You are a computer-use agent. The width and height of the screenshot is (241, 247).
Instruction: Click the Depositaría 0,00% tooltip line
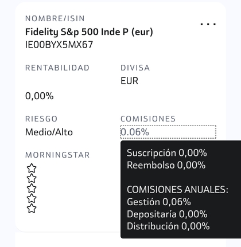click(x=167, y=214)
